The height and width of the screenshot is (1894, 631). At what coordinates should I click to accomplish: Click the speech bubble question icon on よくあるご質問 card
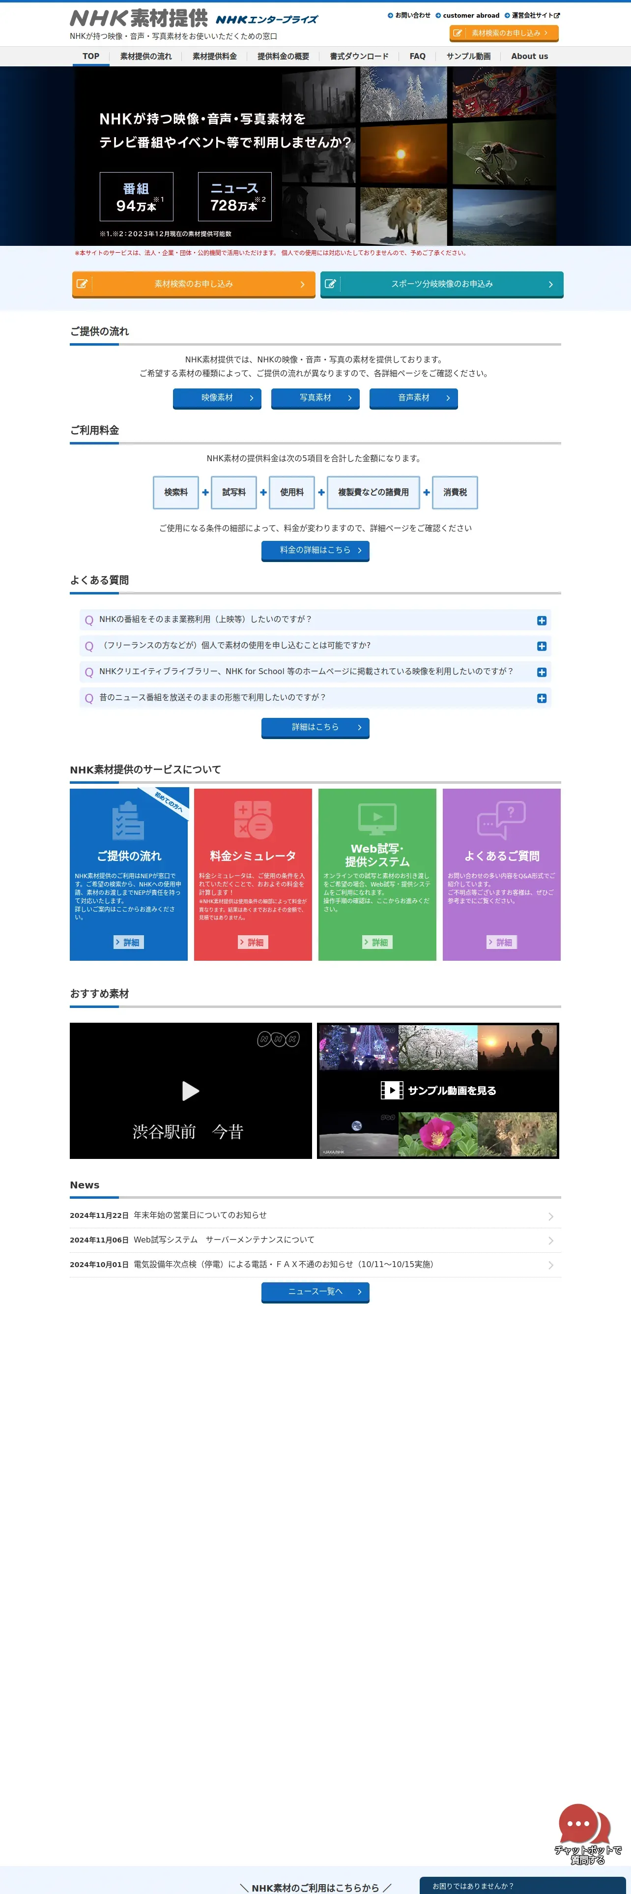(502, 820)
